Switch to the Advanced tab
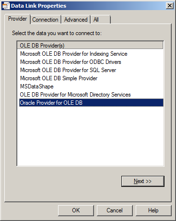The width and height of the screenshot is (176, 221). click(76, 20)
